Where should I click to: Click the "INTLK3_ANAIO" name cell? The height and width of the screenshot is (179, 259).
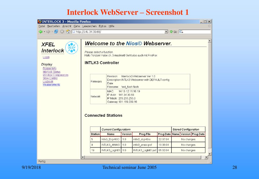point(111,145)
